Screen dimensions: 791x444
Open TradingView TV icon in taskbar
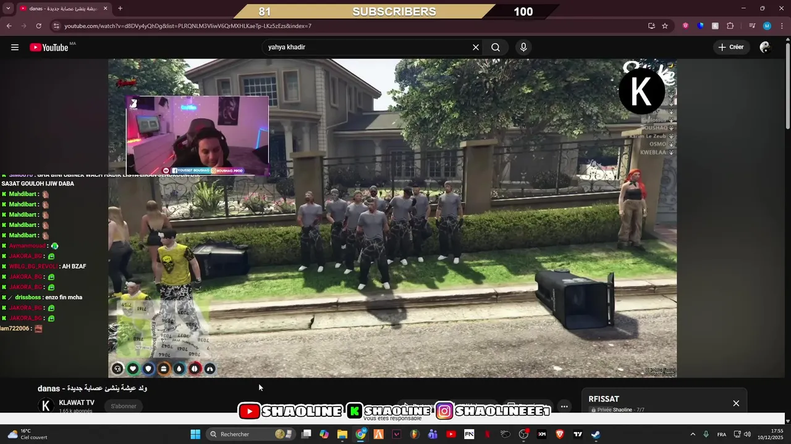578,434
